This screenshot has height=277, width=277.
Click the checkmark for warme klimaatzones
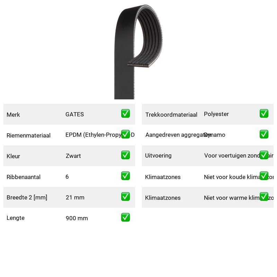click(x=264, y=197)
